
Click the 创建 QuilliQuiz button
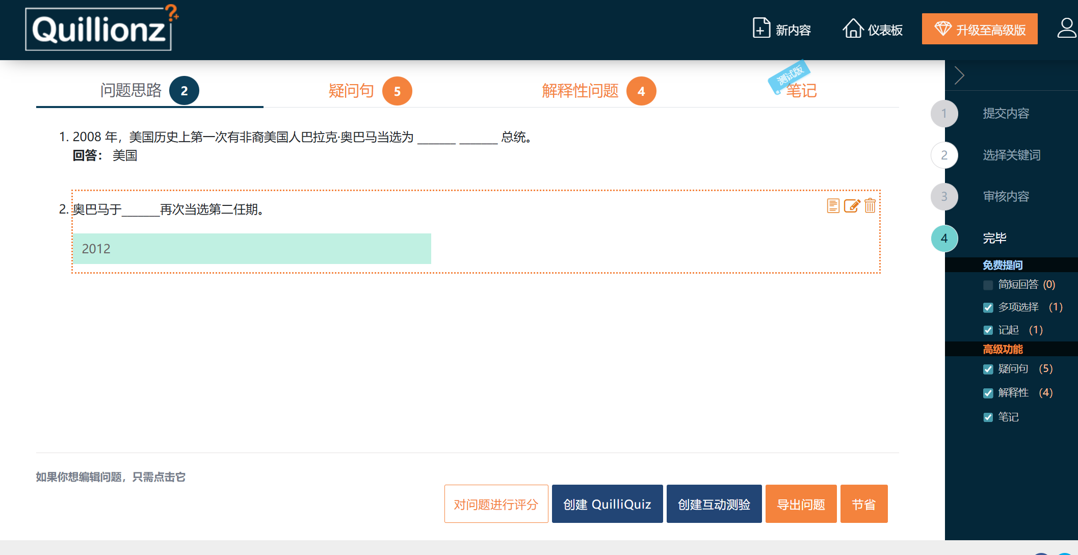click(x=607, y=504)
